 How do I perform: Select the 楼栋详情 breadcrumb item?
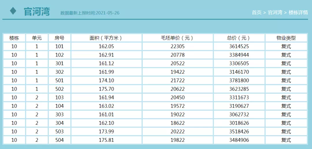click(298, 12)
